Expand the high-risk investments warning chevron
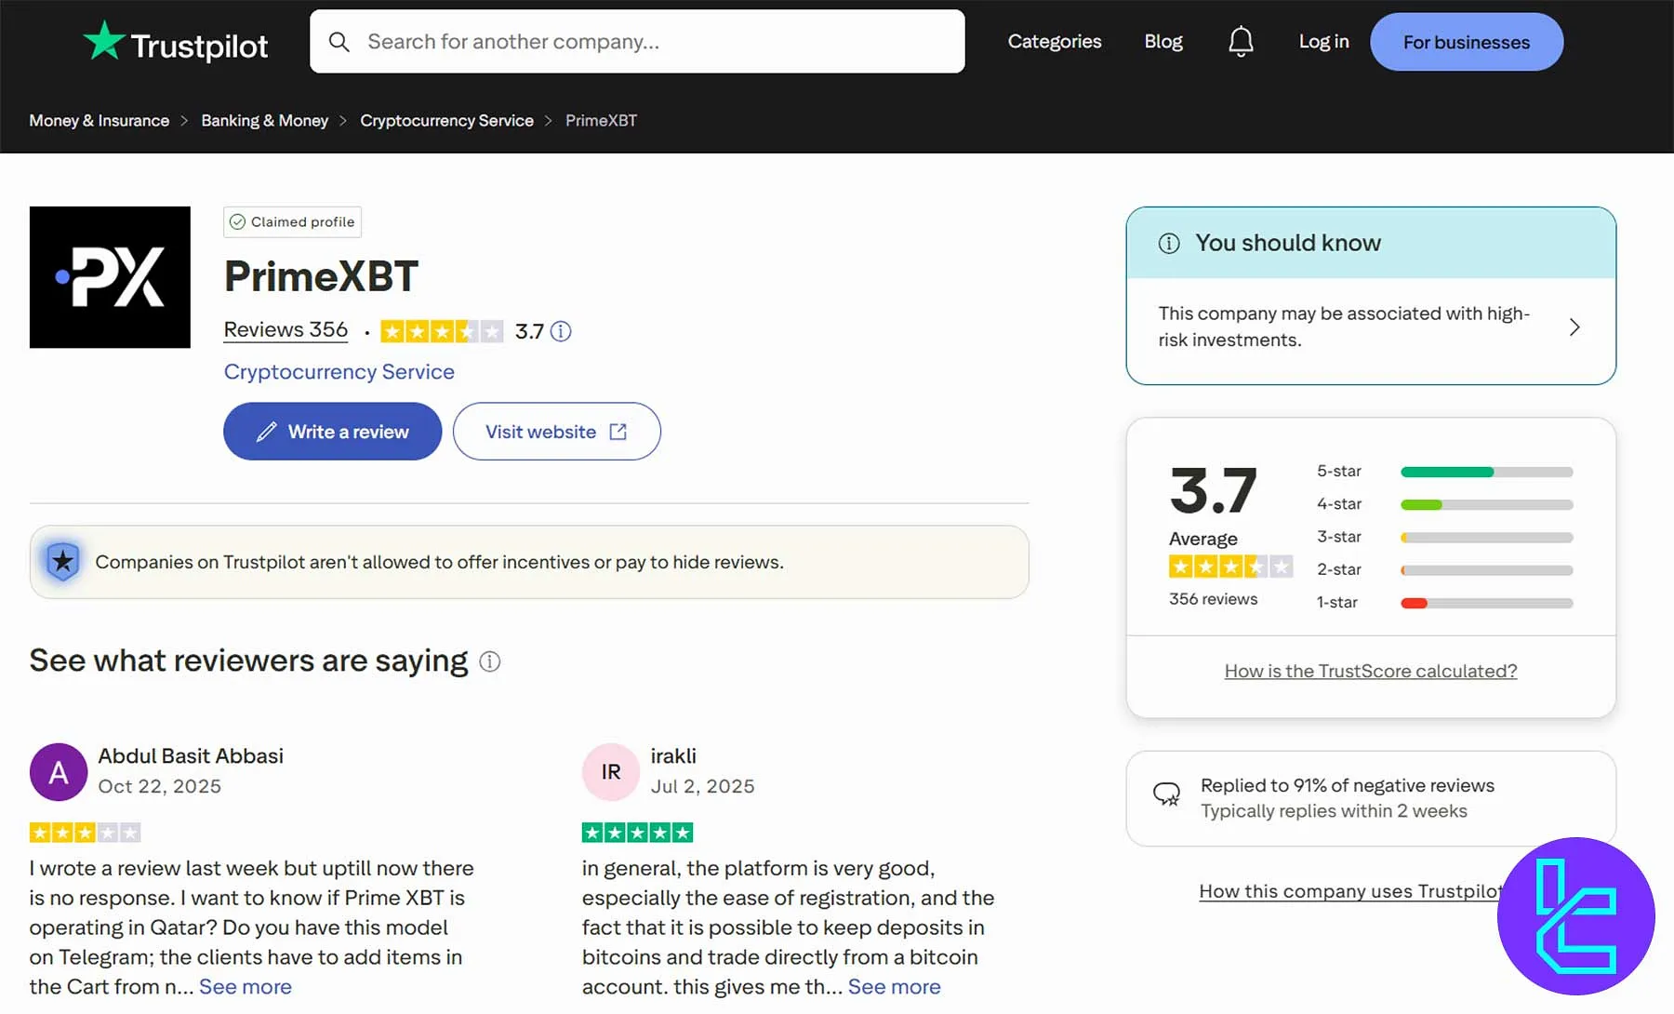The width and height of the screenshot is (1674, 1014). [1574, 327]
